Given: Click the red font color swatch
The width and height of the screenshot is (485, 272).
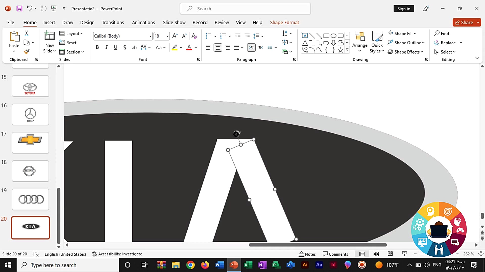Looking at the screenshot, I should coord(189,47).
